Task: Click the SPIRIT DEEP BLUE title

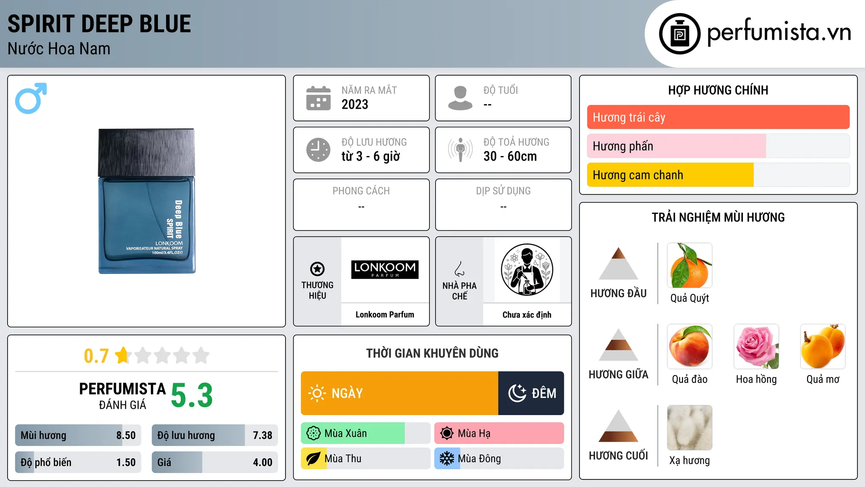Action: tap(99, 24)
